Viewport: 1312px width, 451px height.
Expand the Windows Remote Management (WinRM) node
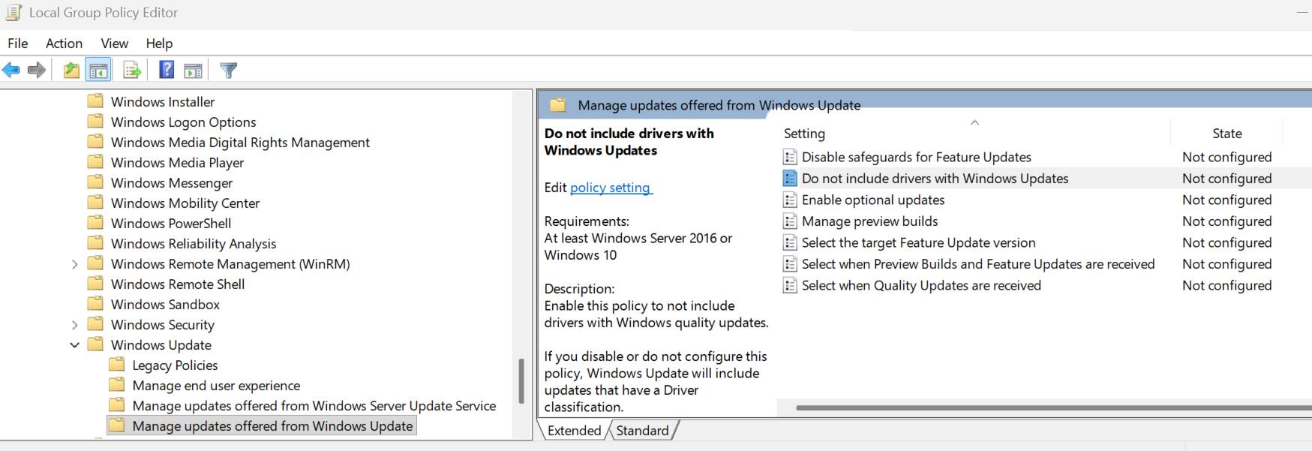[x=74, y=264]
